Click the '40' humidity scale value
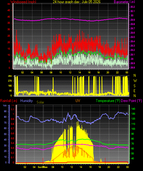This screenshot has height=171, width=143. click(5, 140)
